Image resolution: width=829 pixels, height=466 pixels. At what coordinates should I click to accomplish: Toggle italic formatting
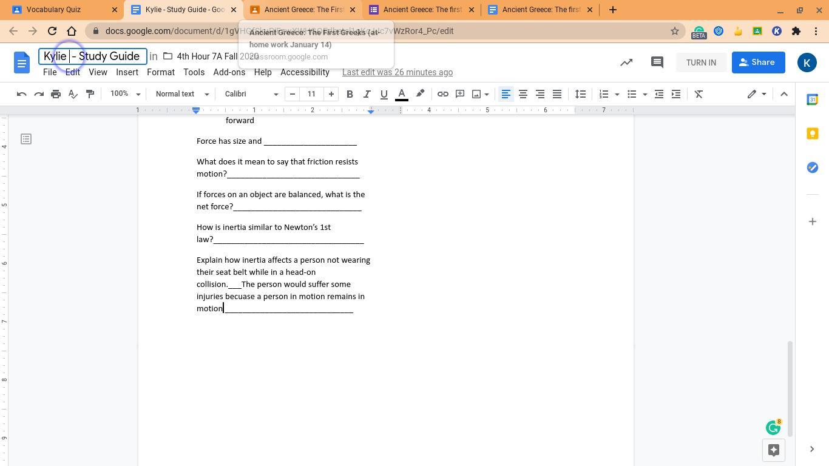pyautogui.click(x=367, y=94)
